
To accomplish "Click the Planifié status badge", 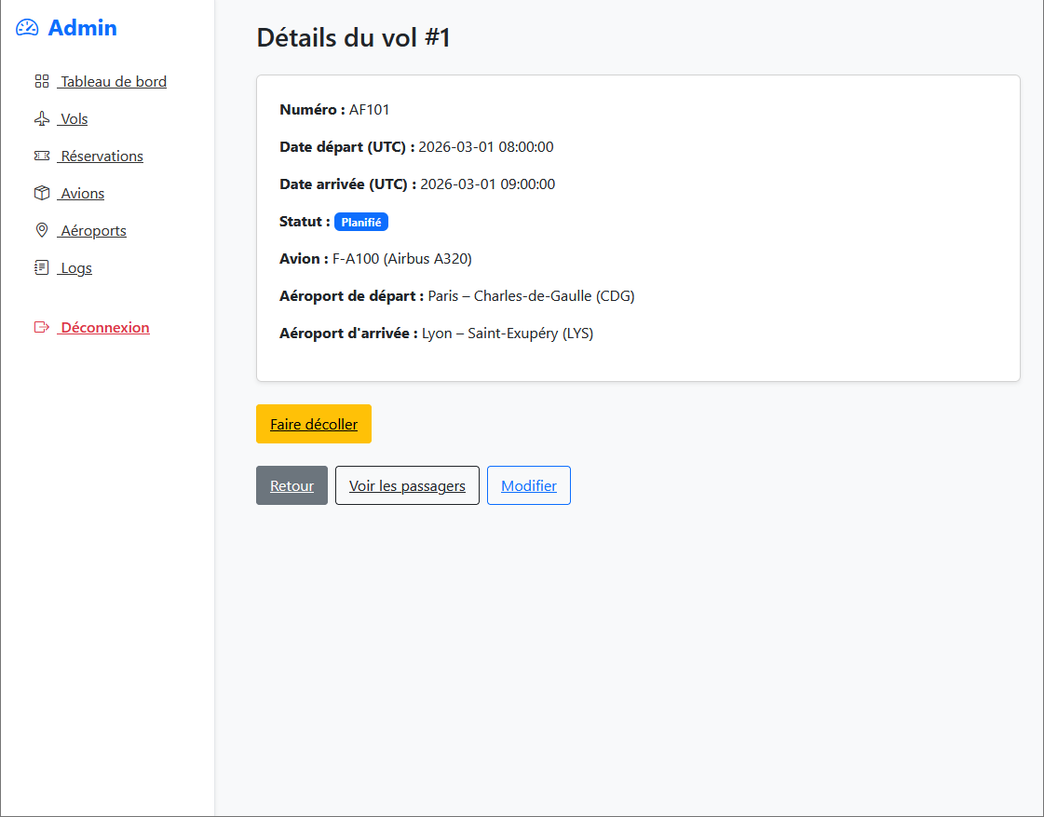I will click(361, 222).
